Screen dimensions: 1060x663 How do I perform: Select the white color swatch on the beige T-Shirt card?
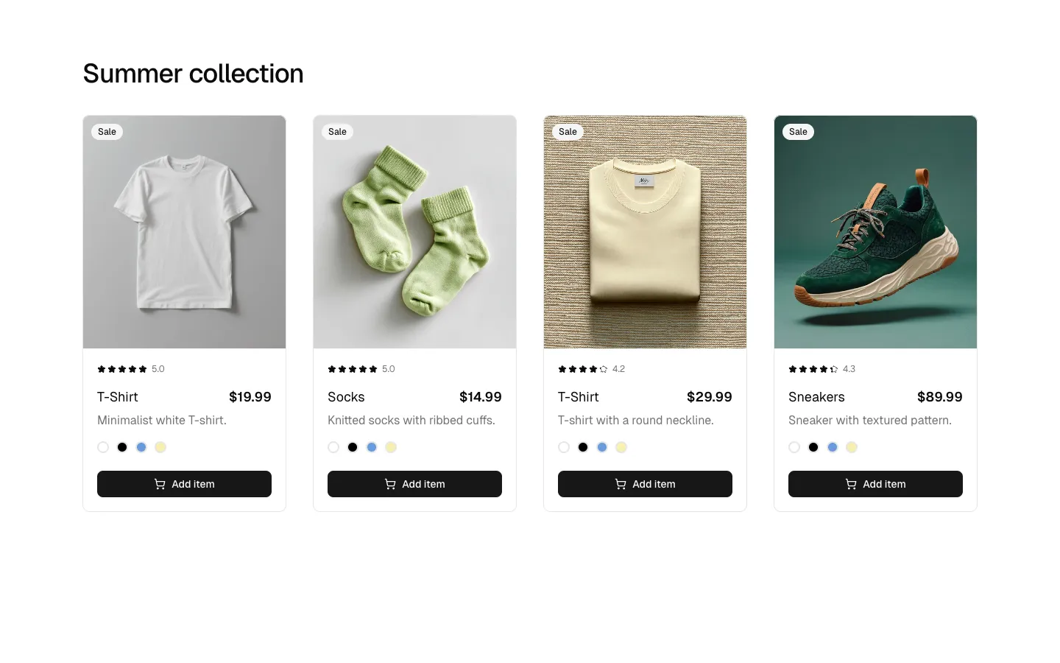(564, 447)
